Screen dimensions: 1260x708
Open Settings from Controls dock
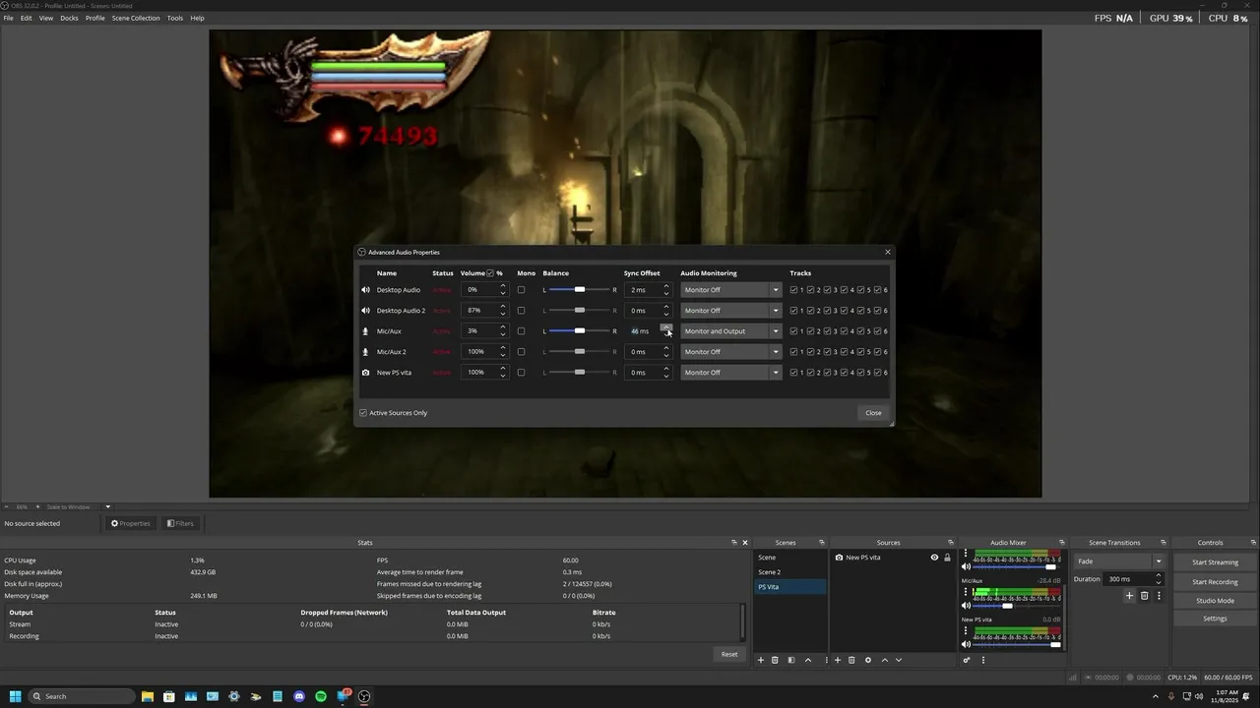point(1215,619)
